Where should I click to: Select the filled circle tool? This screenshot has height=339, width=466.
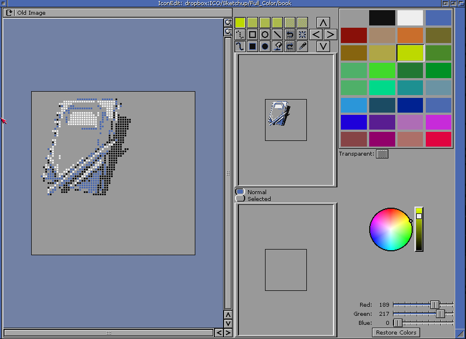point(265,46)
